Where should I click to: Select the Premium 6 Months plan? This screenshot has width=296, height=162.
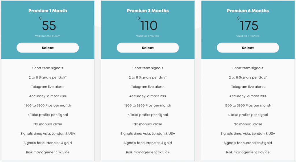pos(248,47)
